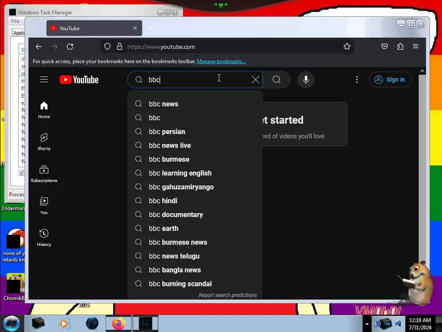This screenshot has height=332, width=442.
Task: Click the page scrollbar up arrow
Action: 422,71
